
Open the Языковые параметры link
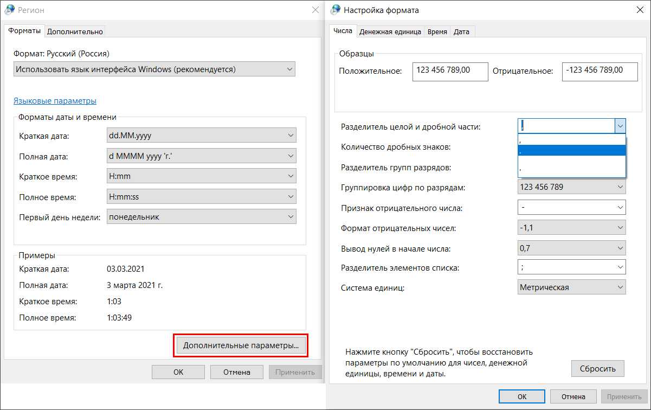click(55, 101)
